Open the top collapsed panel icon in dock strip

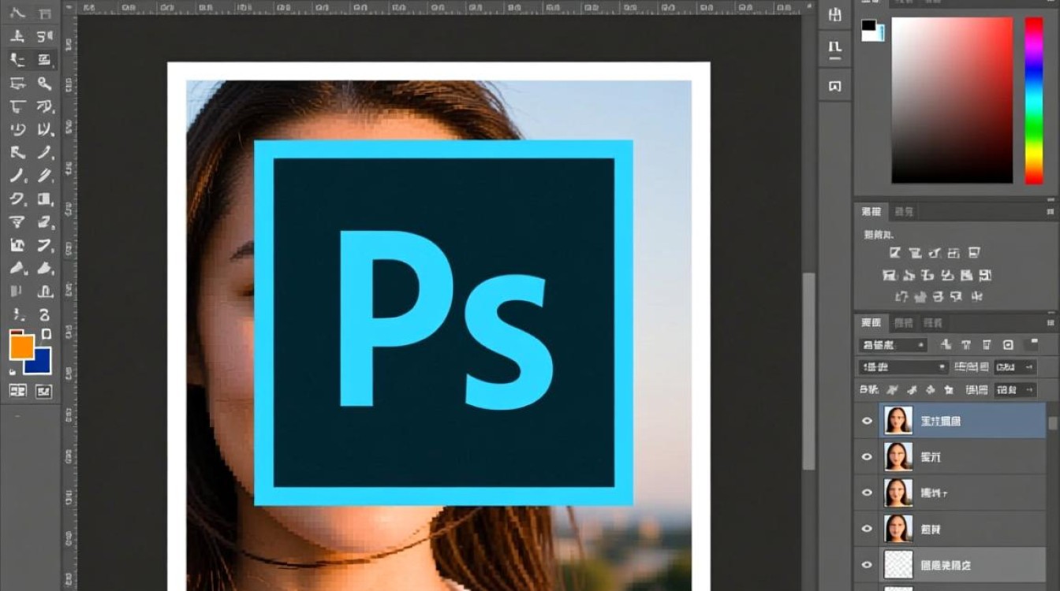(834, 15)
